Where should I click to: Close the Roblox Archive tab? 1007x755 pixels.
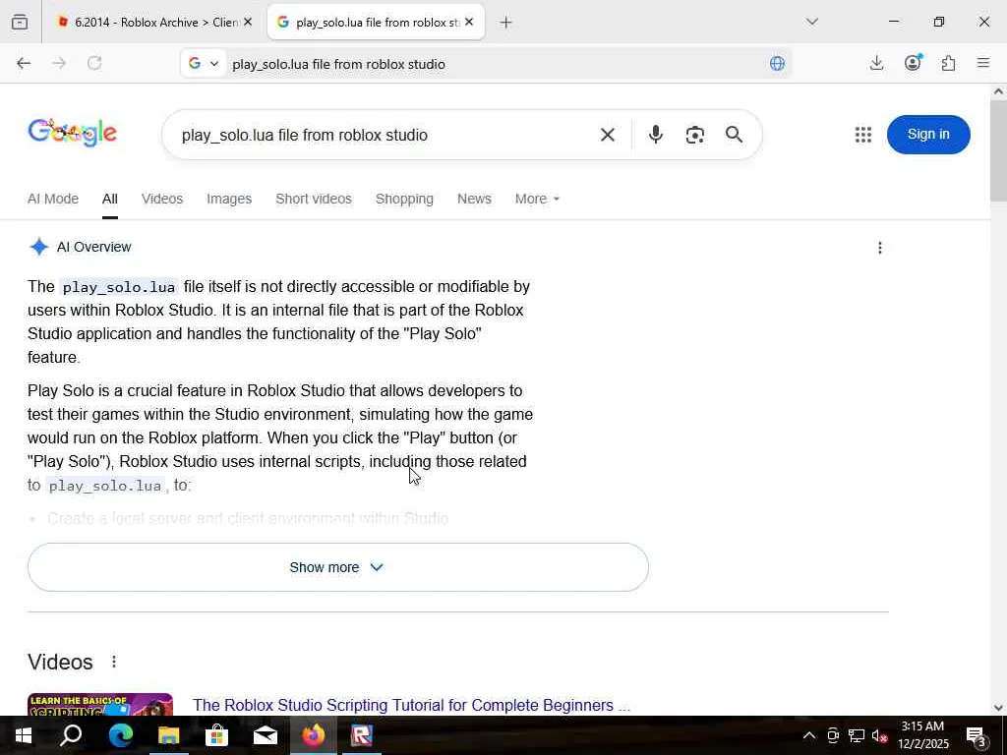[x=248, y=22]
